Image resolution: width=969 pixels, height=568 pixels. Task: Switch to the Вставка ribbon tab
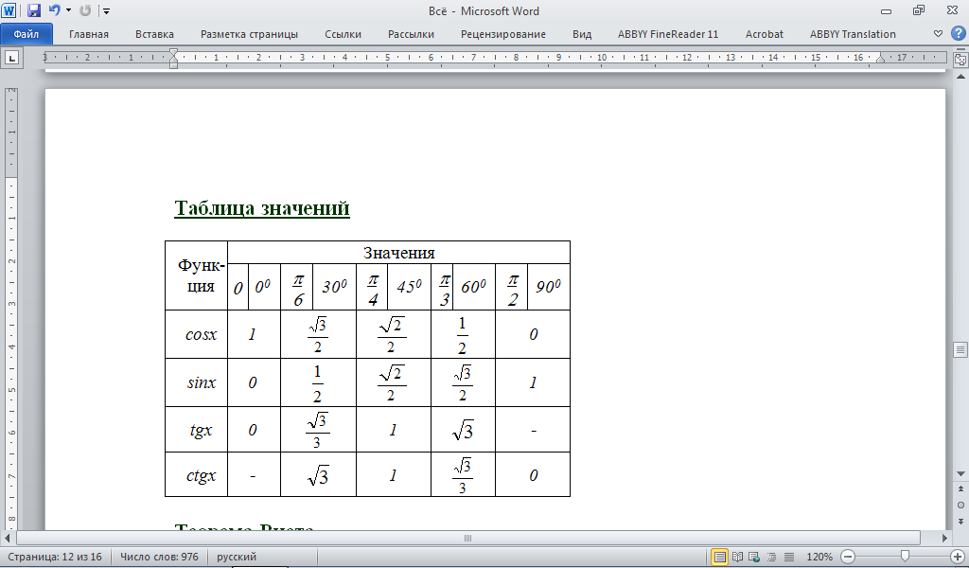pyautogui.click(x=154, y=34)
